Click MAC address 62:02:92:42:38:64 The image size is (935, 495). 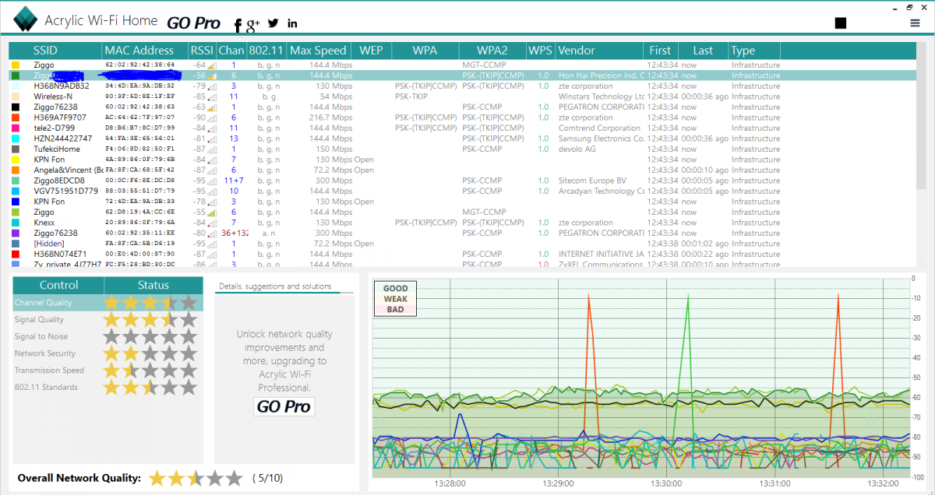140,65
